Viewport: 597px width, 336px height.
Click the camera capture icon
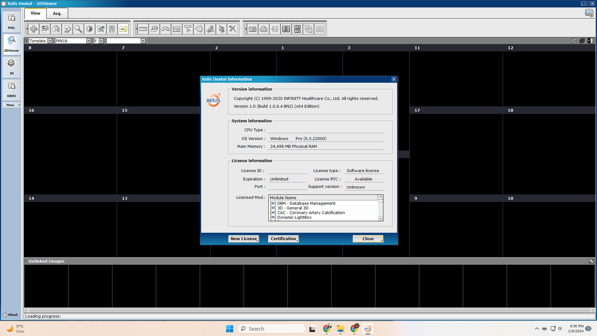(x=253, y=29)
